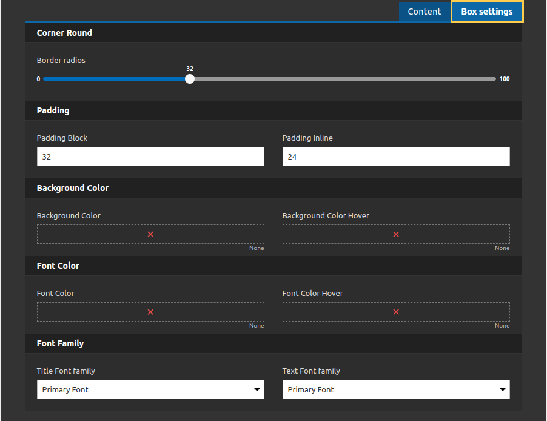Click the slider minimum value 0
Viewport: 547px width, 421px height.
click(x=38, y=79)
